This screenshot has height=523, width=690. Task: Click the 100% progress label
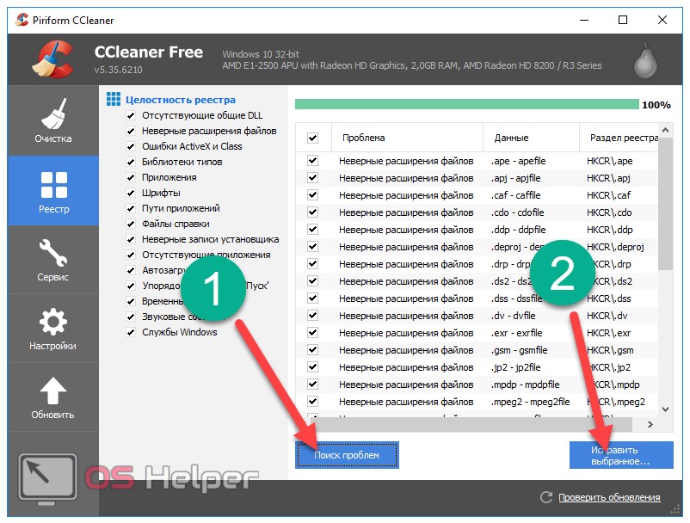[x=656, y=105]
